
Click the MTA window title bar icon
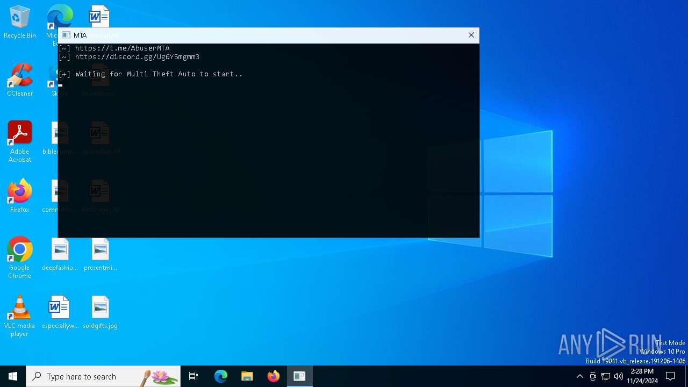66,35
